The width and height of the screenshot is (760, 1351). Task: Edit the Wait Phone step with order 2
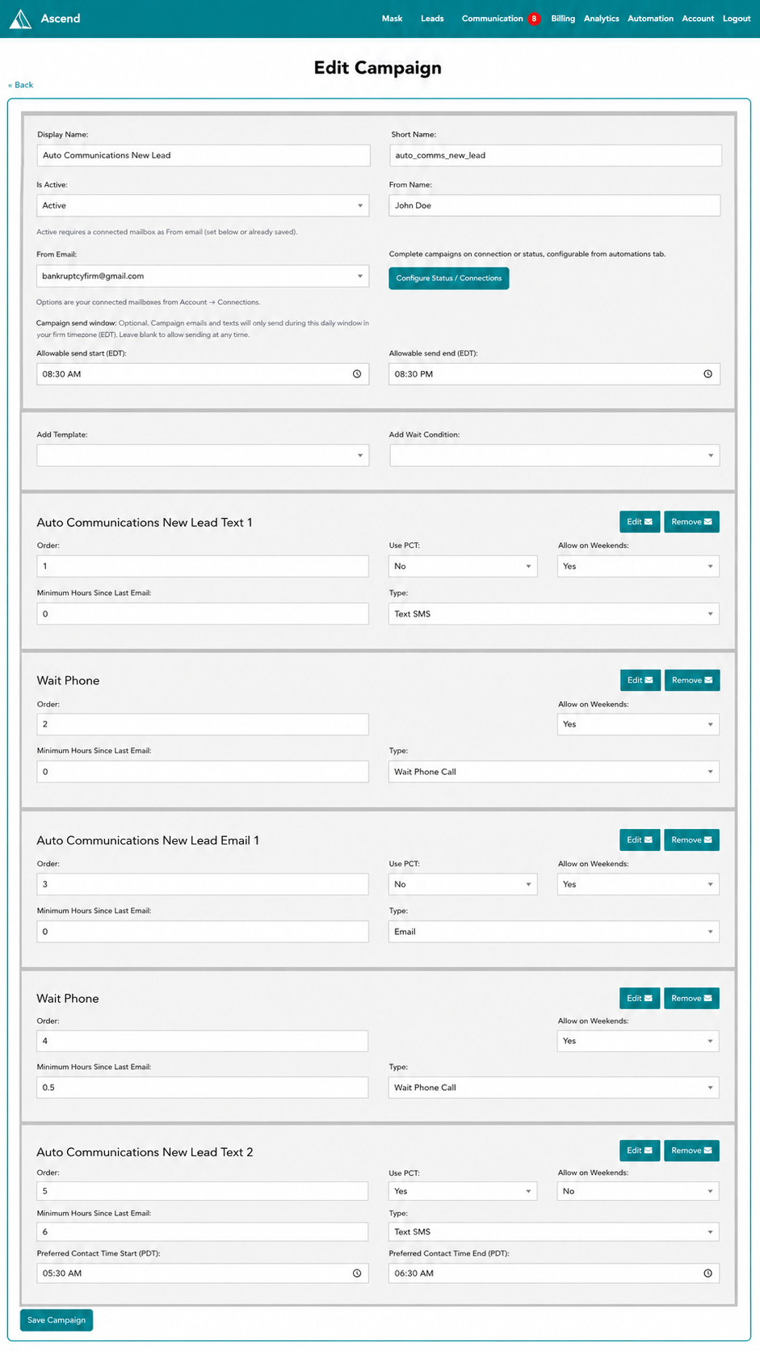[x=640, y=680]
